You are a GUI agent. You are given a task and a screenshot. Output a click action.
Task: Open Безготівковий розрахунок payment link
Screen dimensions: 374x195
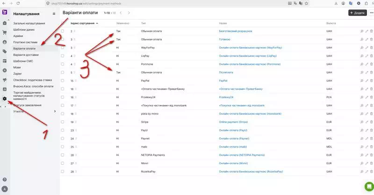pos(236,31)
